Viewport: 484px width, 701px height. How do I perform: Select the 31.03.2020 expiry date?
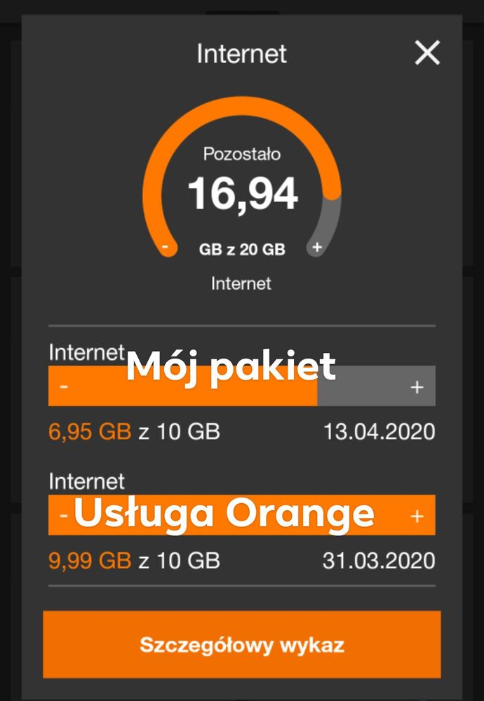point(379,561)
